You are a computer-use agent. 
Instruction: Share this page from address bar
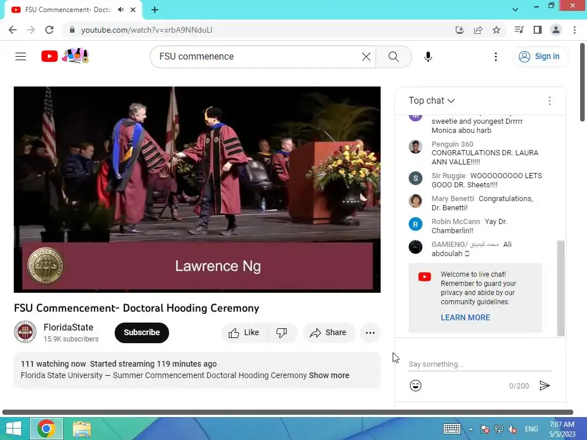coord(478,30)
